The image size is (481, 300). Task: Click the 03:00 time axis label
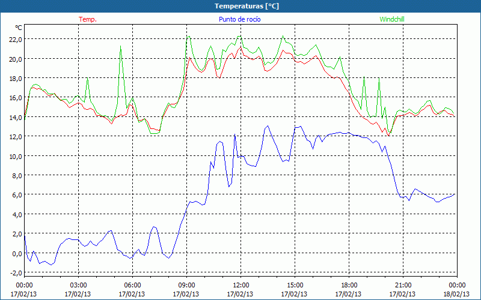pos(78,286)
